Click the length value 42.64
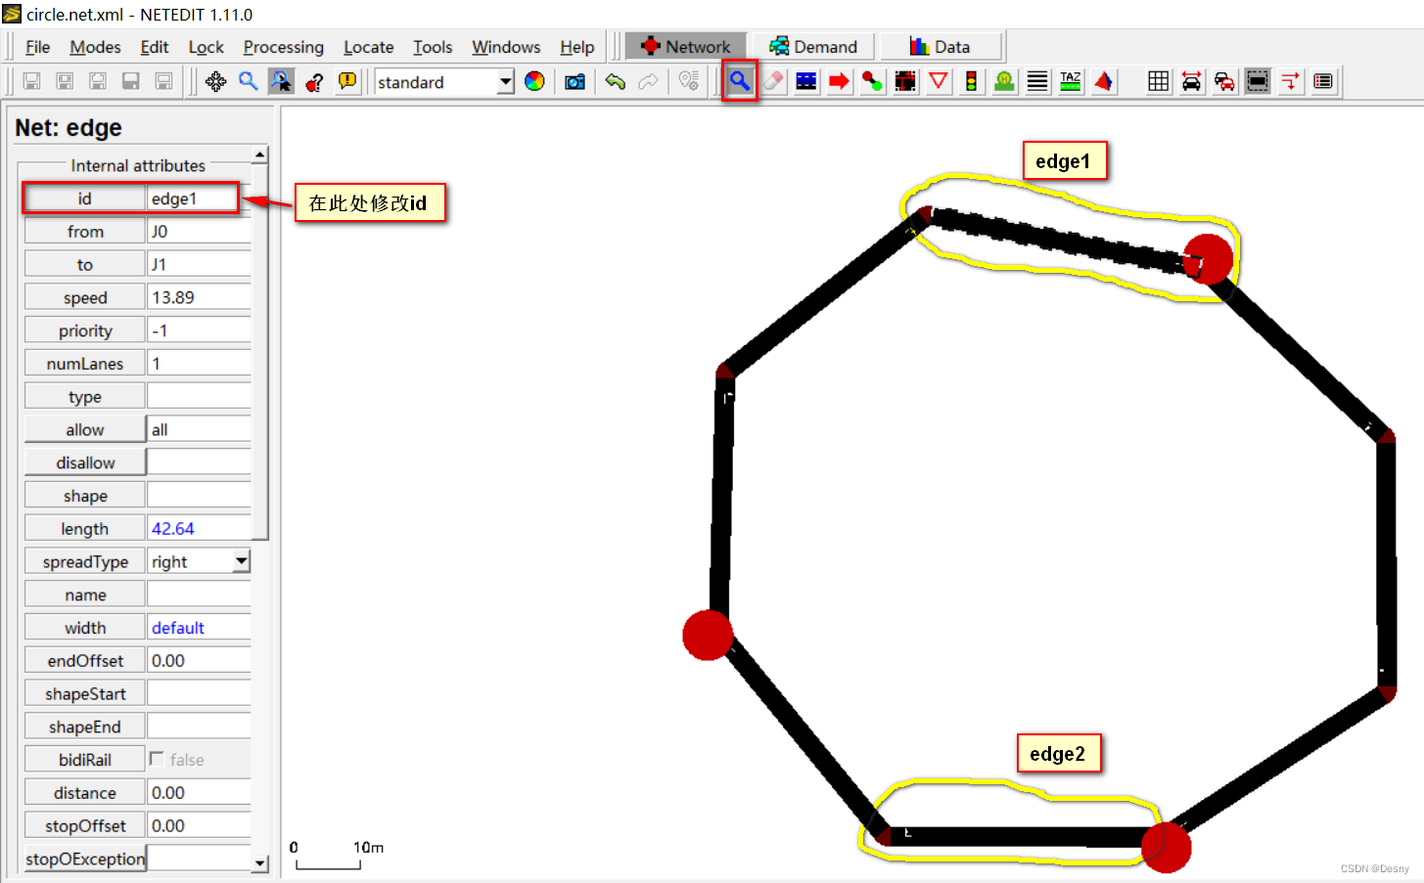The image size is (1424, 883). [x=199, y=528]
